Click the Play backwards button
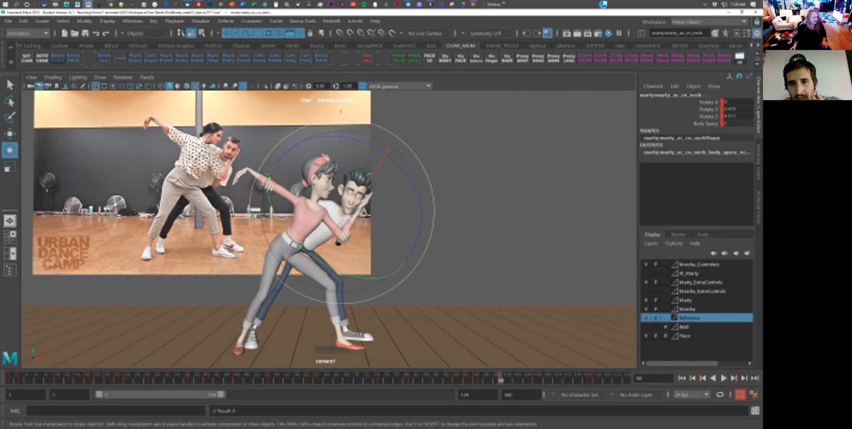The width and height of the screenshot is (852, 429). tap(713, 378)
